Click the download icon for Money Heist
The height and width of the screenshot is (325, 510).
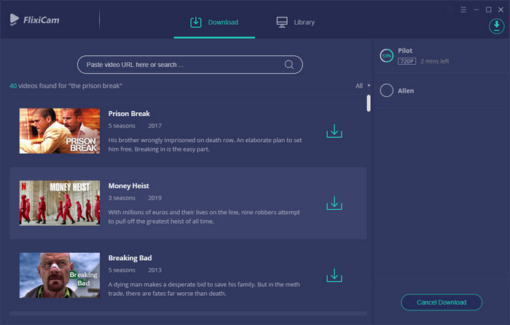(x=334, y=203)
